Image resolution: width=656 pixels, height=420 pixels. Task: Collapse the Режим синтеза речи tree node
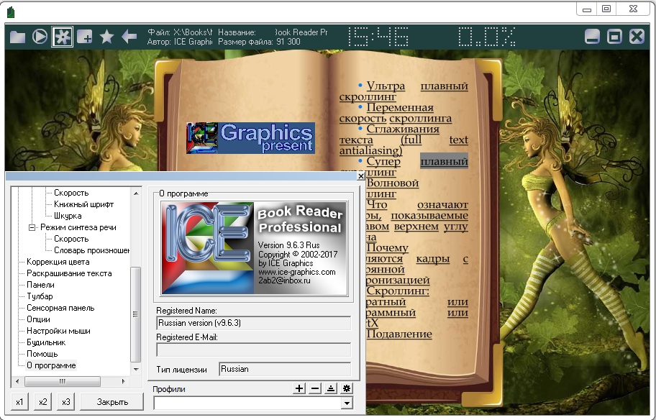coord(32,227)
